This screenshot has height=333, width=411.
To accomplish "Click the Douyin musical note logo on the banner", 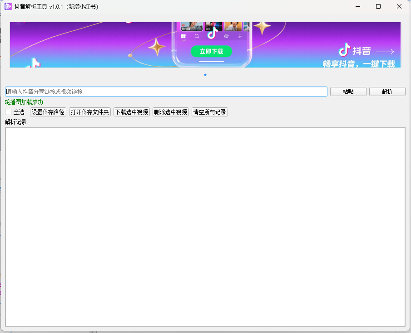I will [x=345, y=50].
